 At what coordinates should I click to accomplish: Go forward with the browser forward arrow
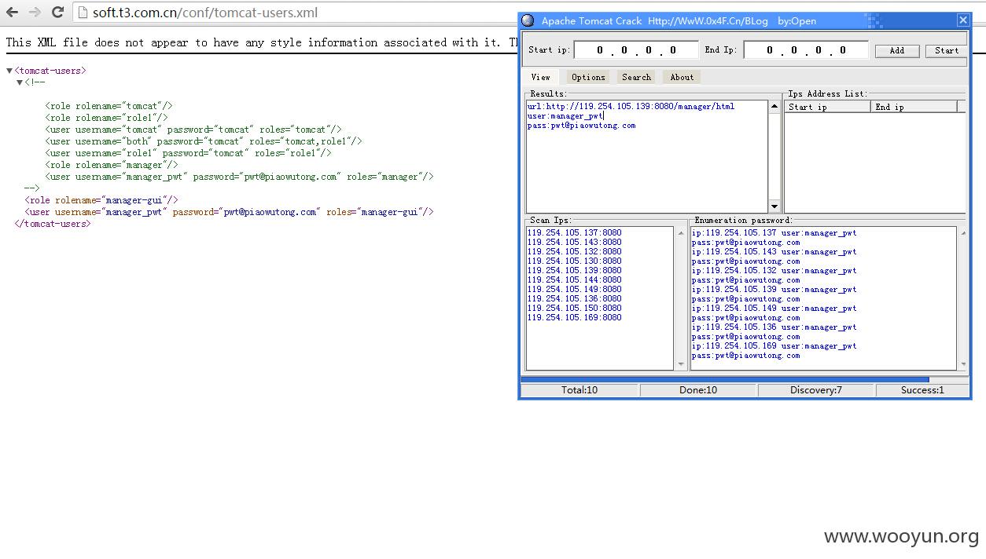click(x=35, y=13)
